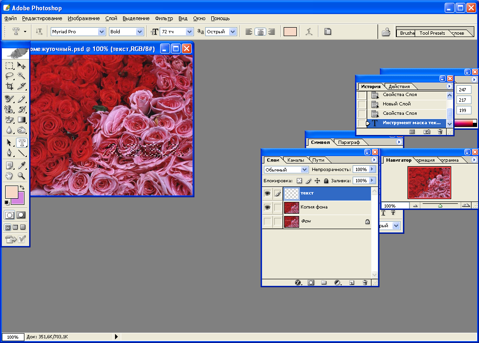
Task: Toggle lock position in Layers panel
Action: [x=317, y=181]
